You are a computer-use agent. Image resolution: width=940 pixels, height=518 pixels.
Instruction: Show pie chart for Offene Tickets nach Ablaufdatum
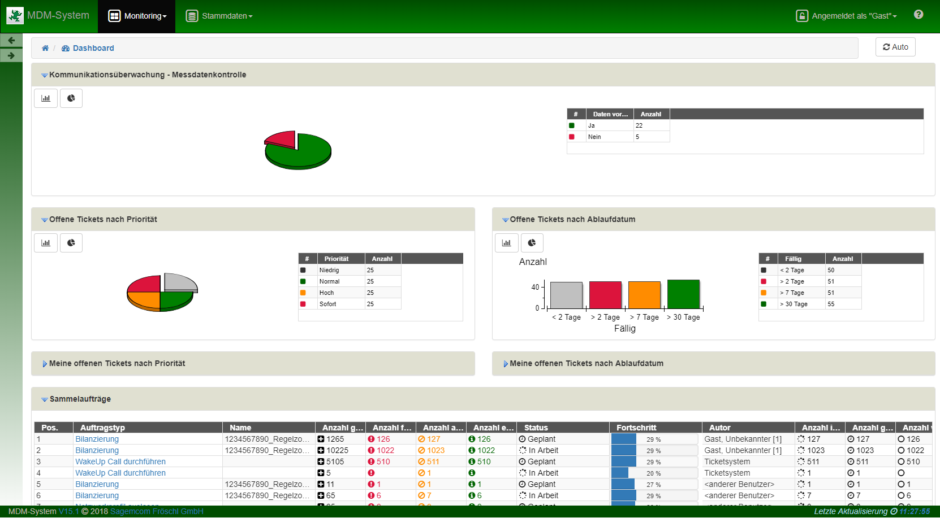click(x=532, y=243)
